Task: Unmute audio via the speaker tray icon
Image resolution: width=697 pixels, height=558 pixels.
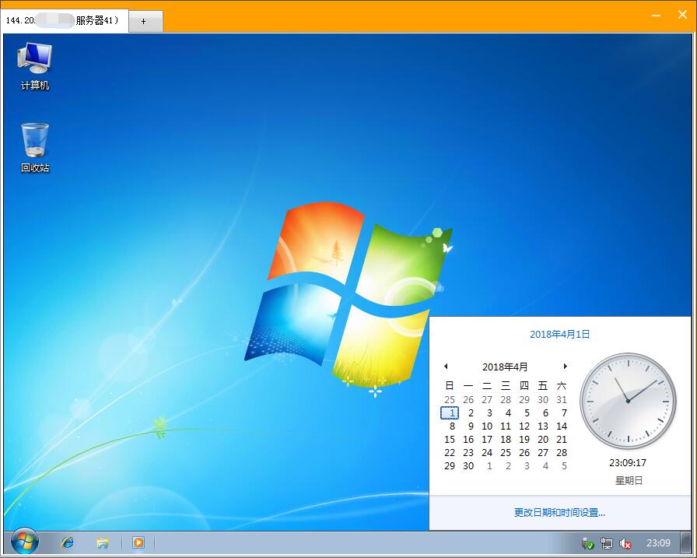Action: pyautogui.click(x=625, y=543)
